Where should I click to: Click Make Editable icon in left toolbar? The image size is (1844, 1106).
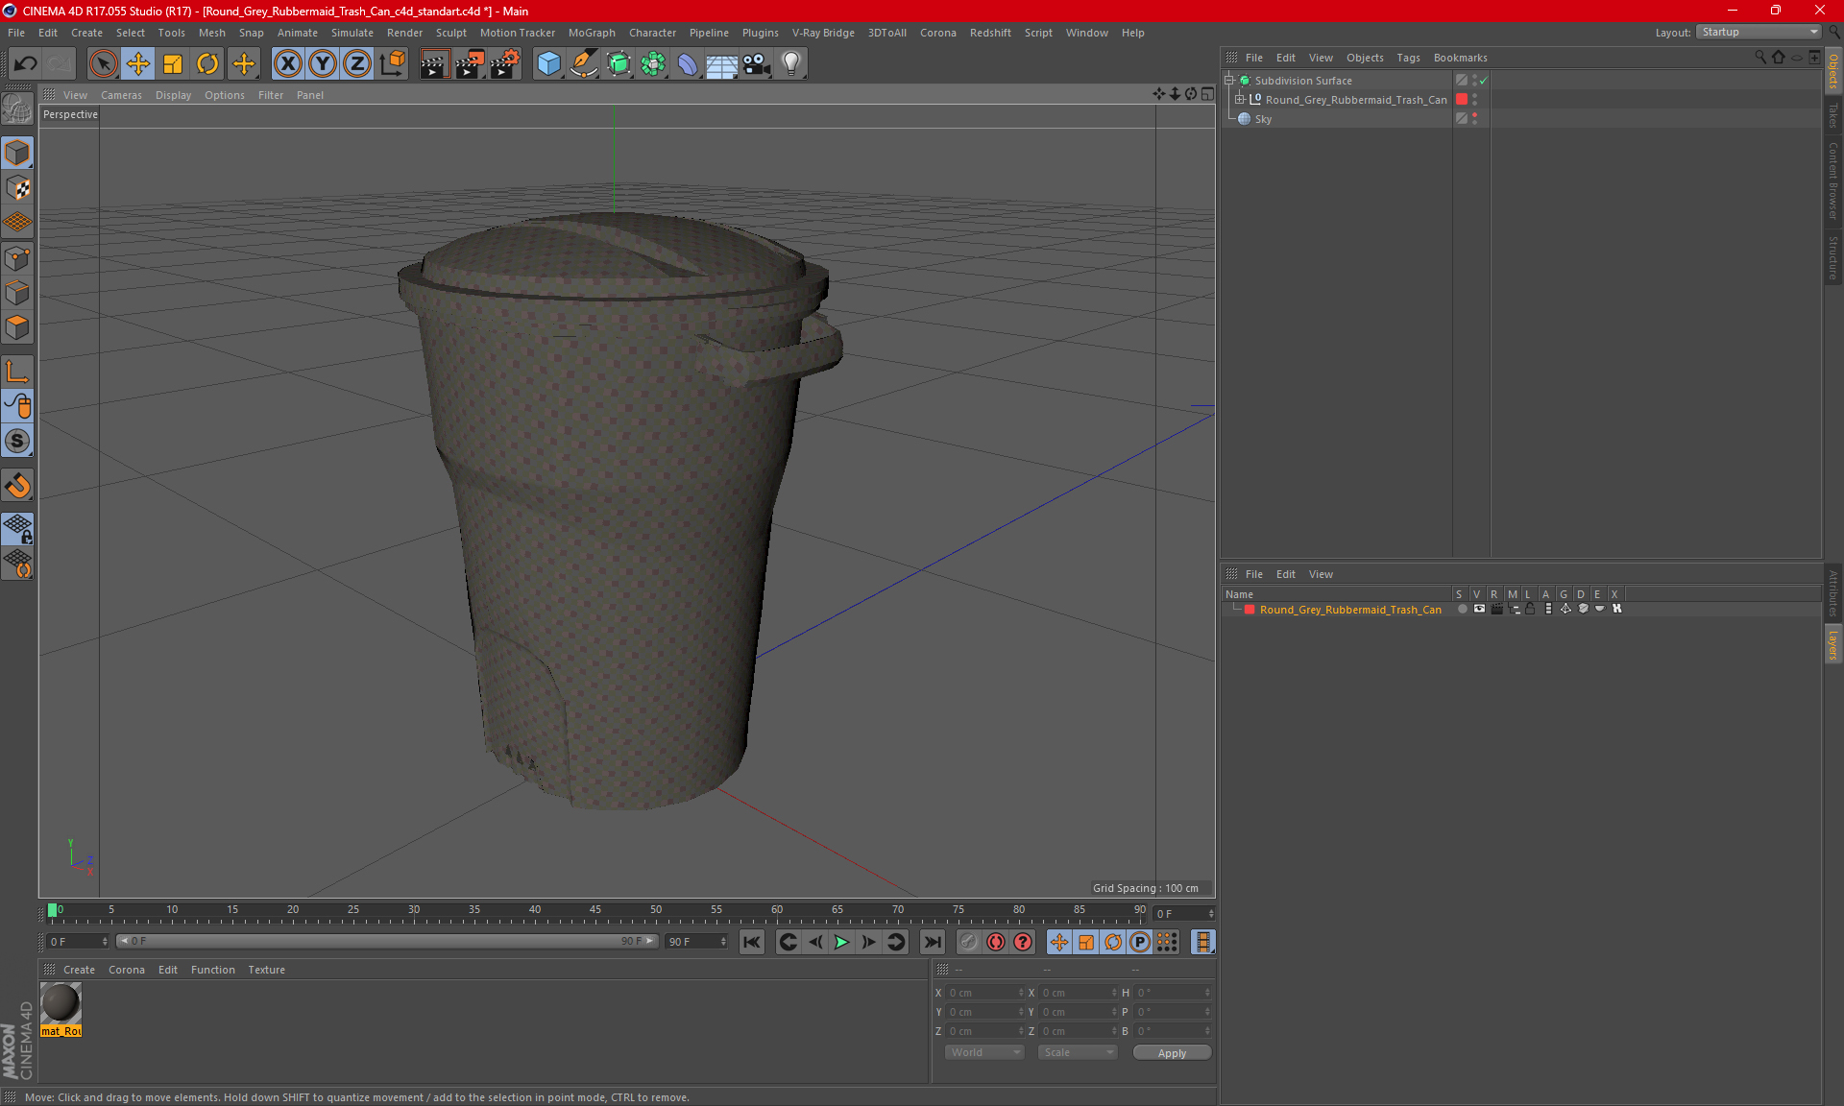tap(17, 109)
